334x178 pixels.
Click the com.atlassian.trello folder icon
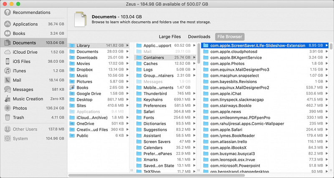205,142
